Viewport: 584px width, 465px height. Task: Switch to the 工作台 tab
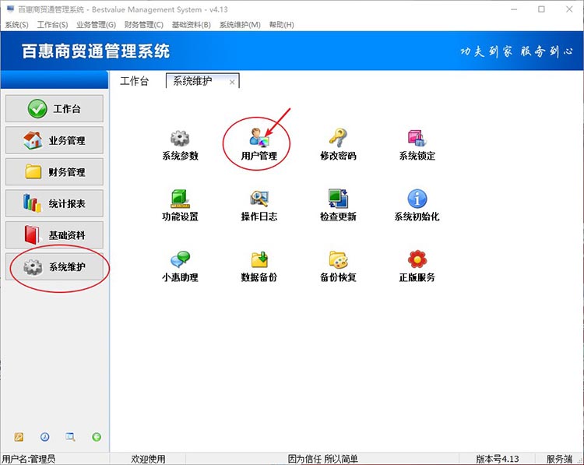(x=135, y=81)
